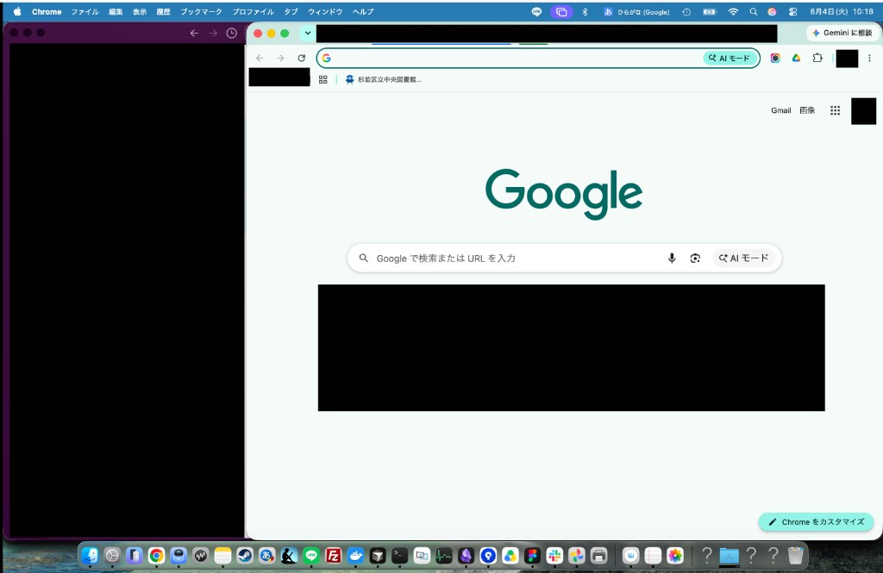Open the 杉並区立中央図書館 bookmark
Screen dimensions: 883x573
384,79
